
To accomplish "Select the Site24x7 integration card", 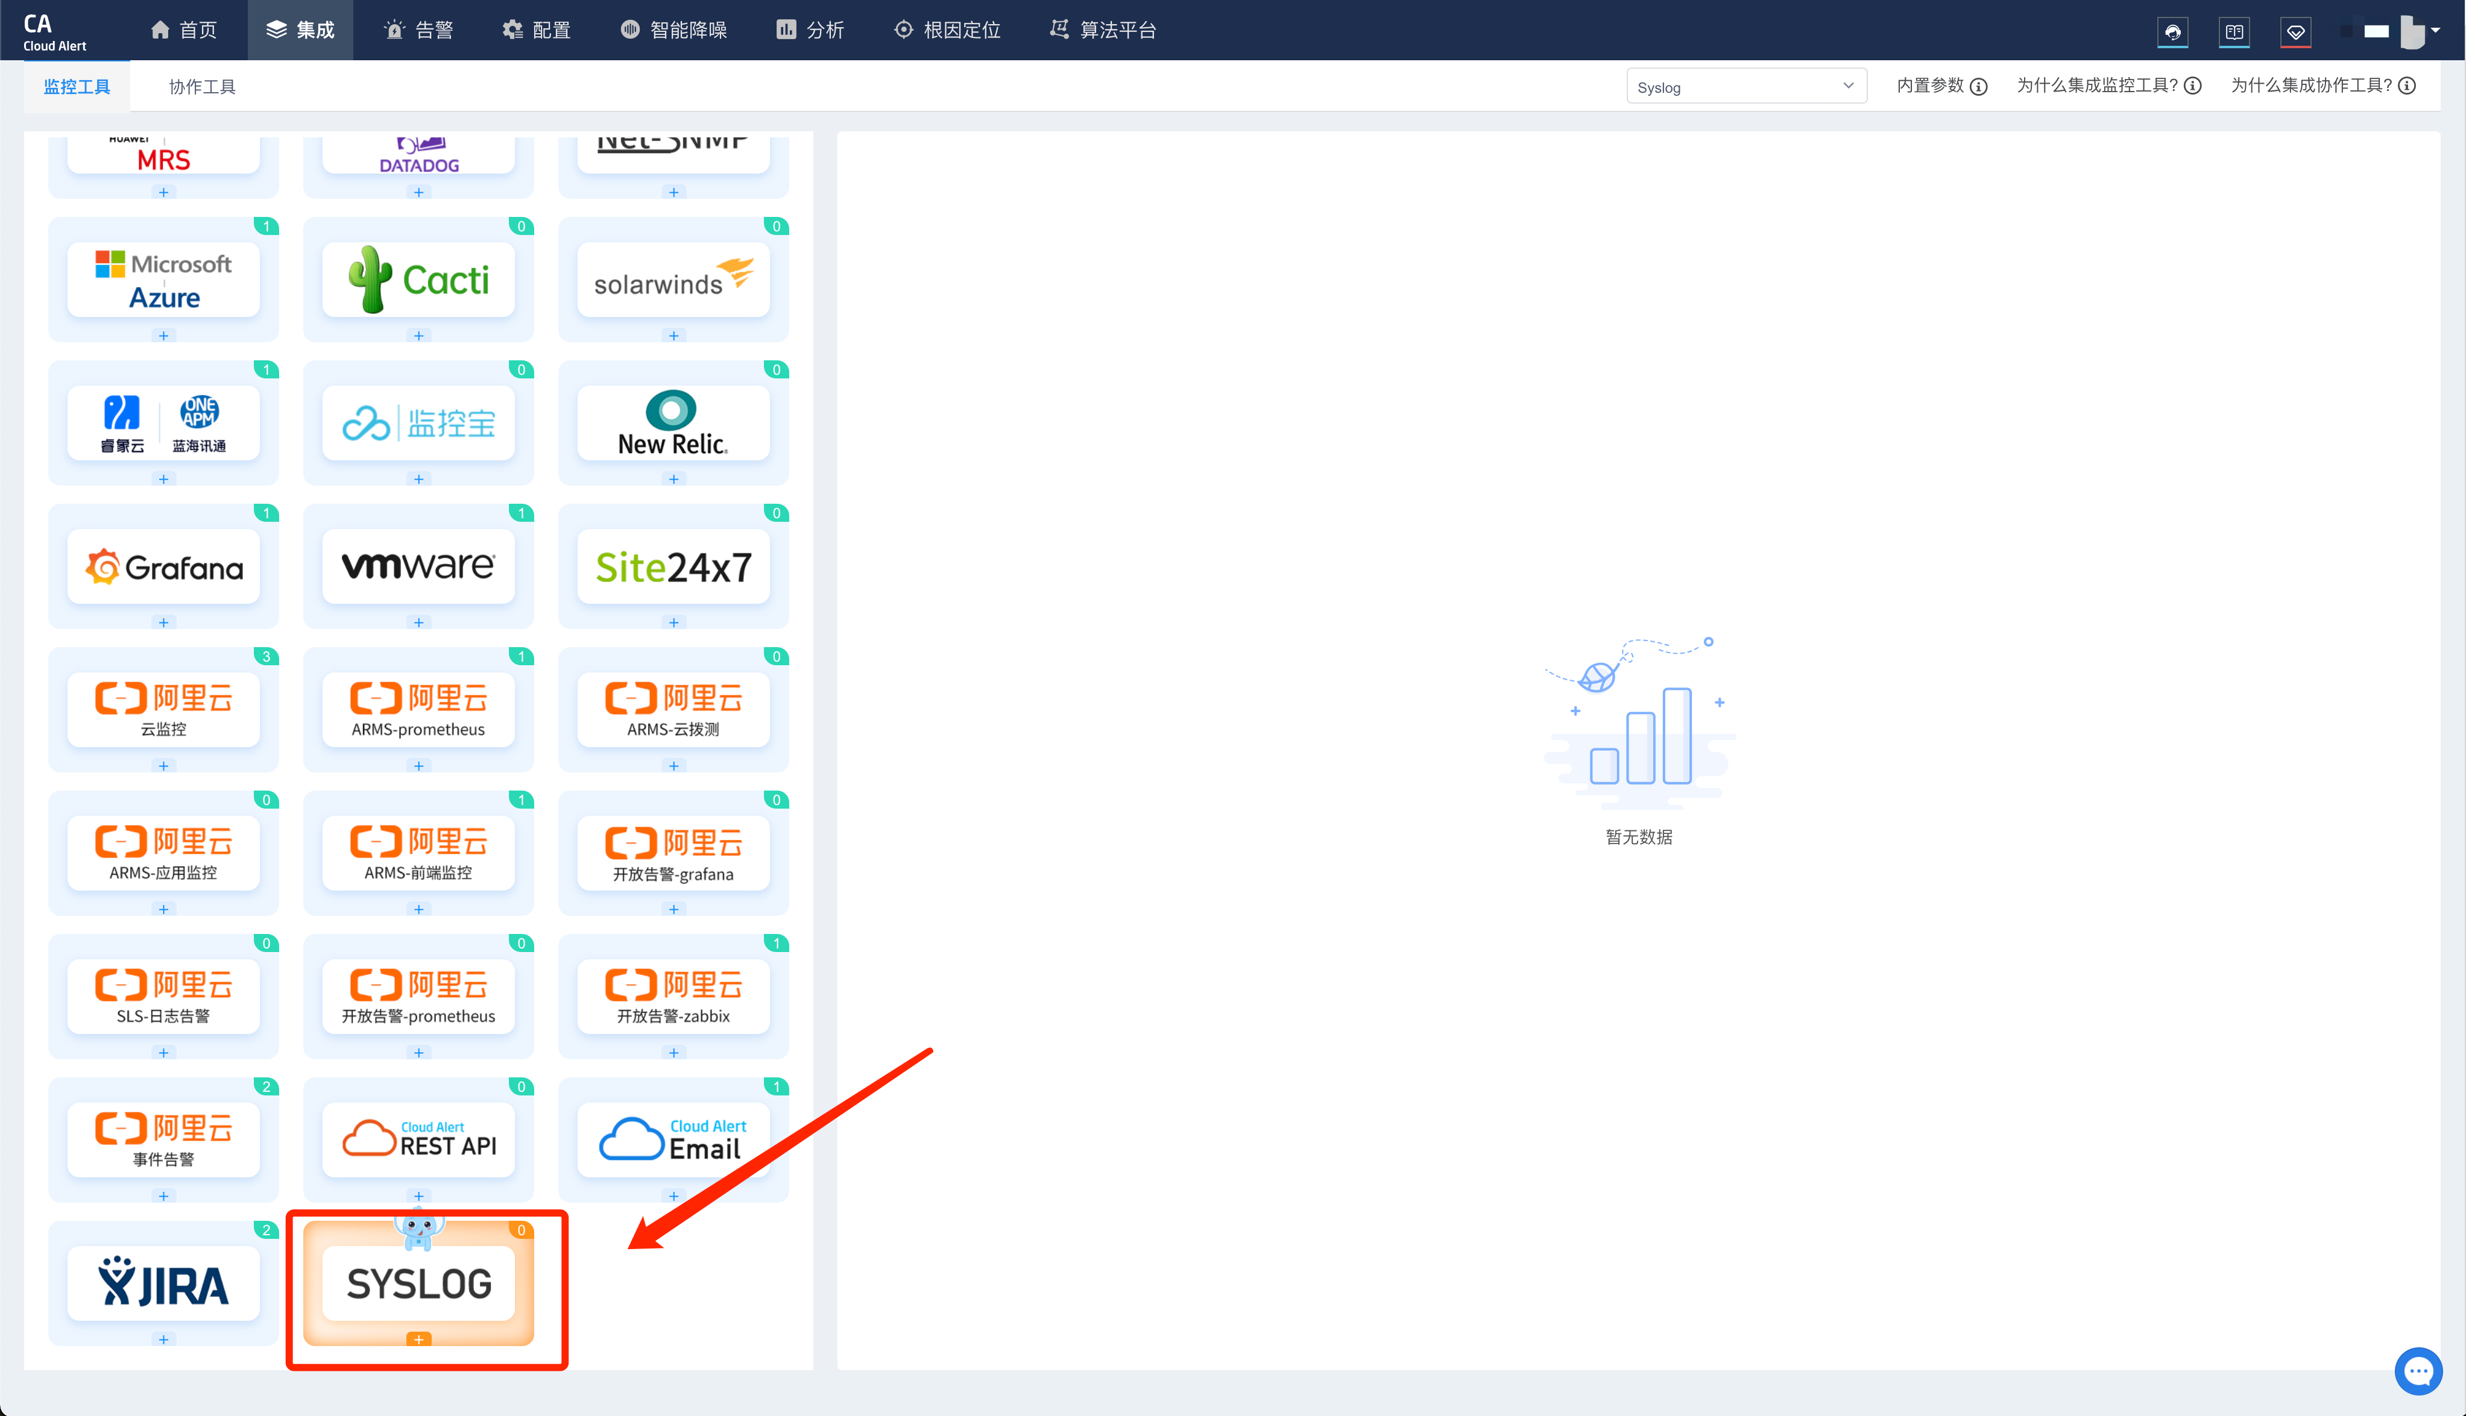I will (673, 567).
